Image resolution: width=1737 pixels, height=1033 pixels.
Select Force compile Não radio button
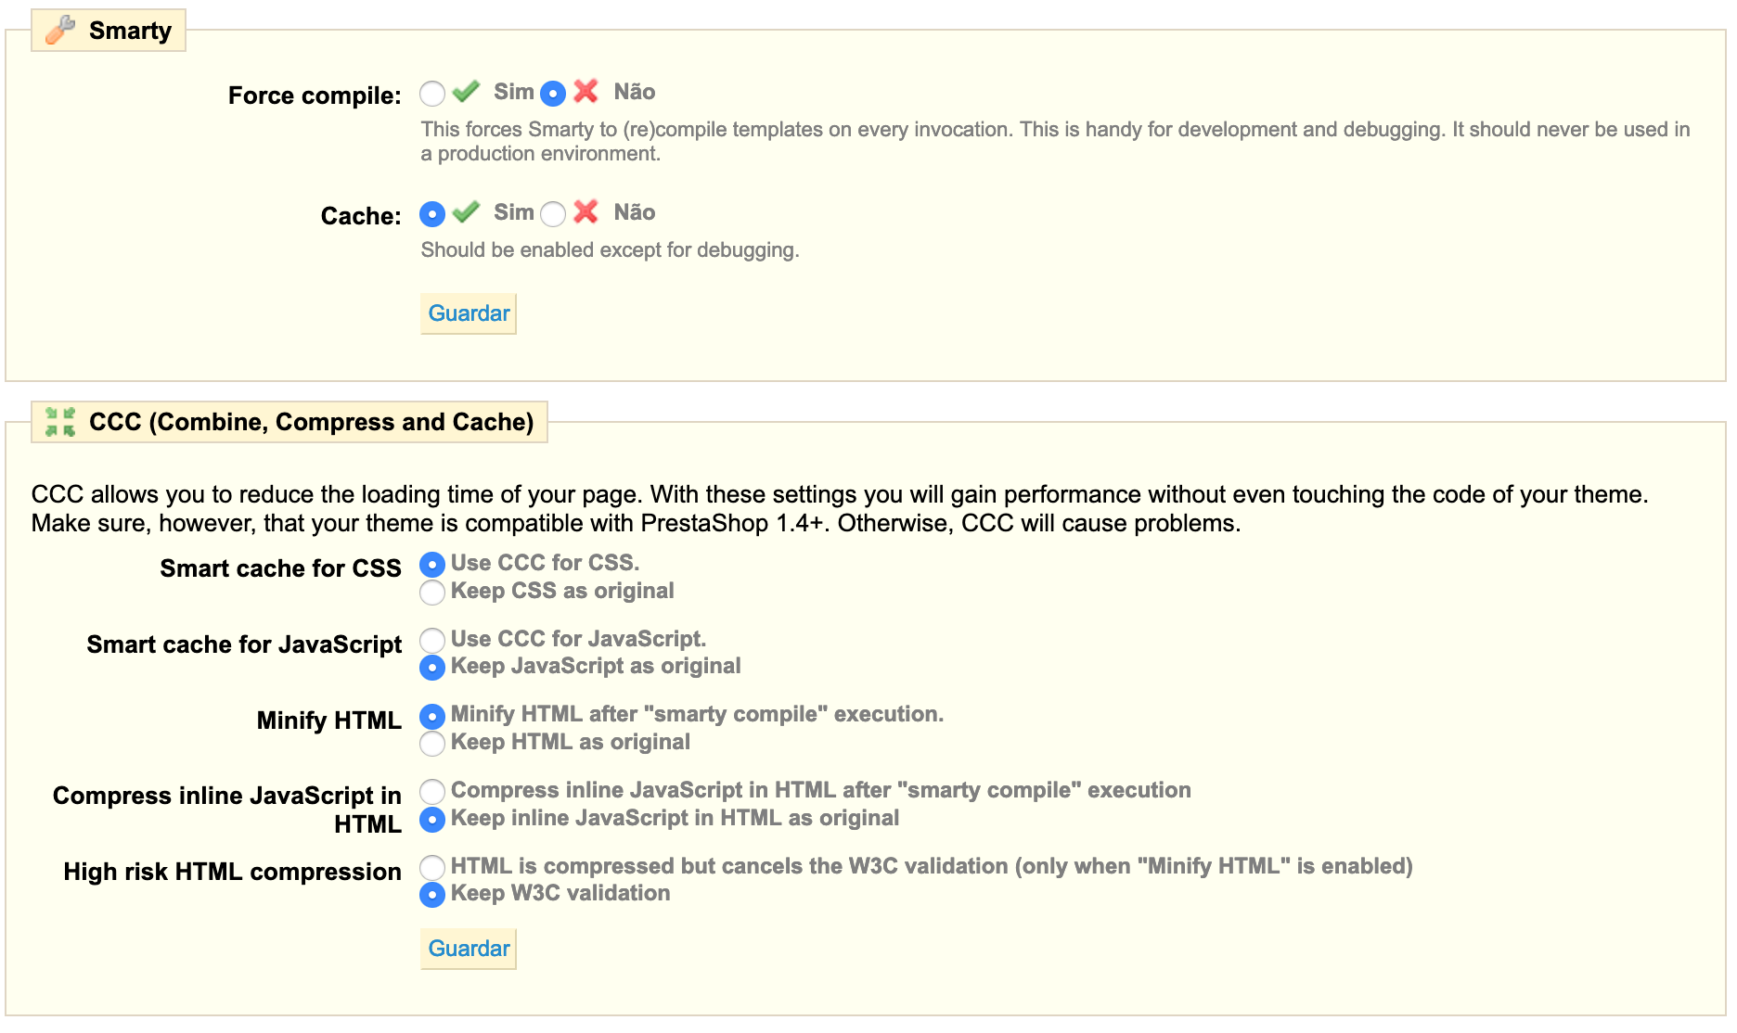(x=553, y=94)
